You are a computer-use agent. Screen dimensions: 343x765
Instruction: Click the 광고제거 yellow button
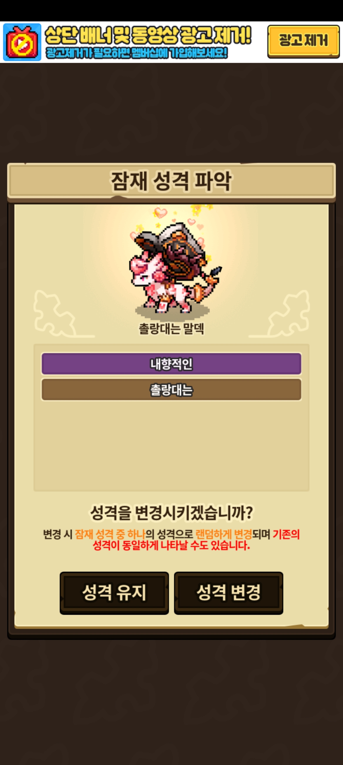[x=303, y=41]
